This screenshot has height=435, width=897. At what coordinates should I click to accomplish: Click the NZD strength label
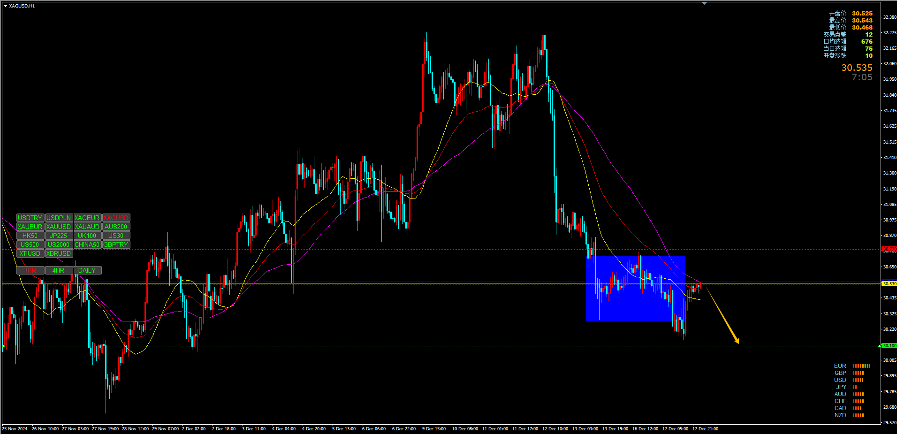click(x=840, y=415)
